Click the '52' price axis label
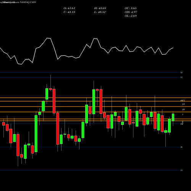The image size is (191, 191). click(x=181, y=73)
